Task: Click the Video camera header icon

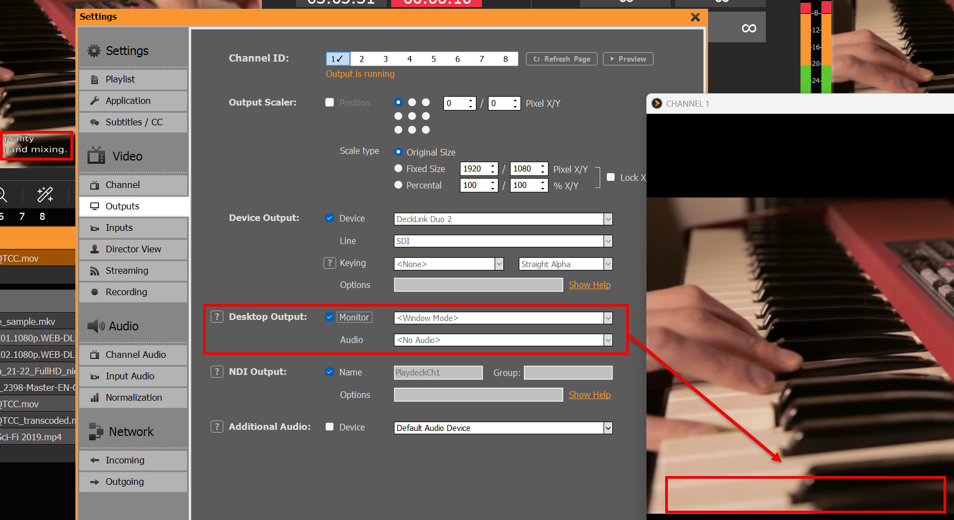Action: tap(96, 156)
